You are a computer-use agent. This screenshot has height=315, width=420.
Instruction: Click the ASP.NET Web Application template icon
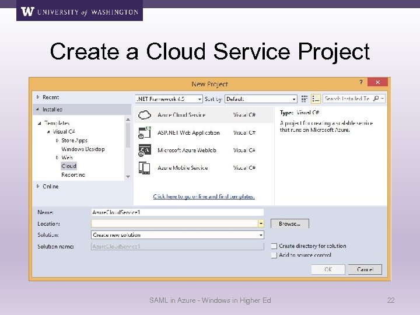(145, 132)
